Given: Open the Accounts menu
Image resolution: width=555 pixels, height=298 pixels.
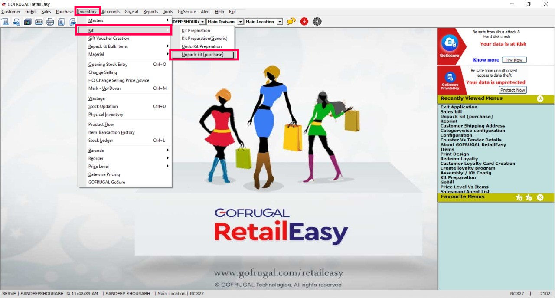Looking at the screenshot, I should (x=111, y=12).
